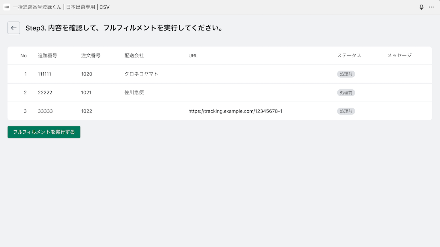Click フルフィルメントを実行する button
Viewport: 440px width, 247px height.
44,132
